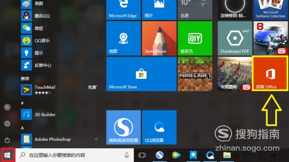The height and width of the screenshot is (162, 289).
Task: Open the Photos (照片) tile
Action: coord(159,10)
